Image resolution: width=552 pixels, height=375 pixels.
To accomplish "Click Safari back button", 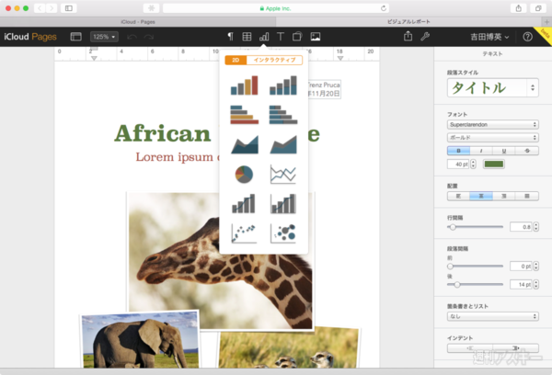I will tap(40, 8).
